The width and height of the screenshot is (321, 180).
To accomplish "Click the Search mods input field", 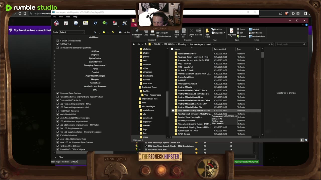I will click(x=290, y=44).
